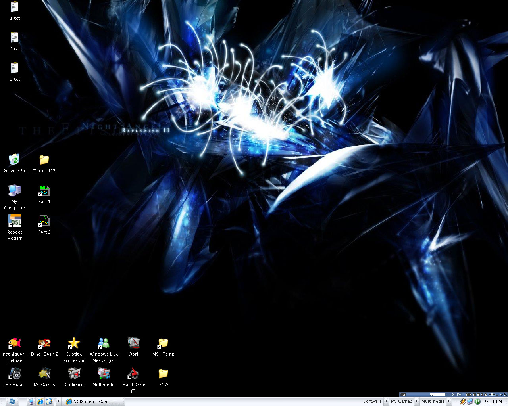Viewport: 508px width, 406px height.
Task: Open the Multimedia desktop shortcut
Action: point(104,377)
